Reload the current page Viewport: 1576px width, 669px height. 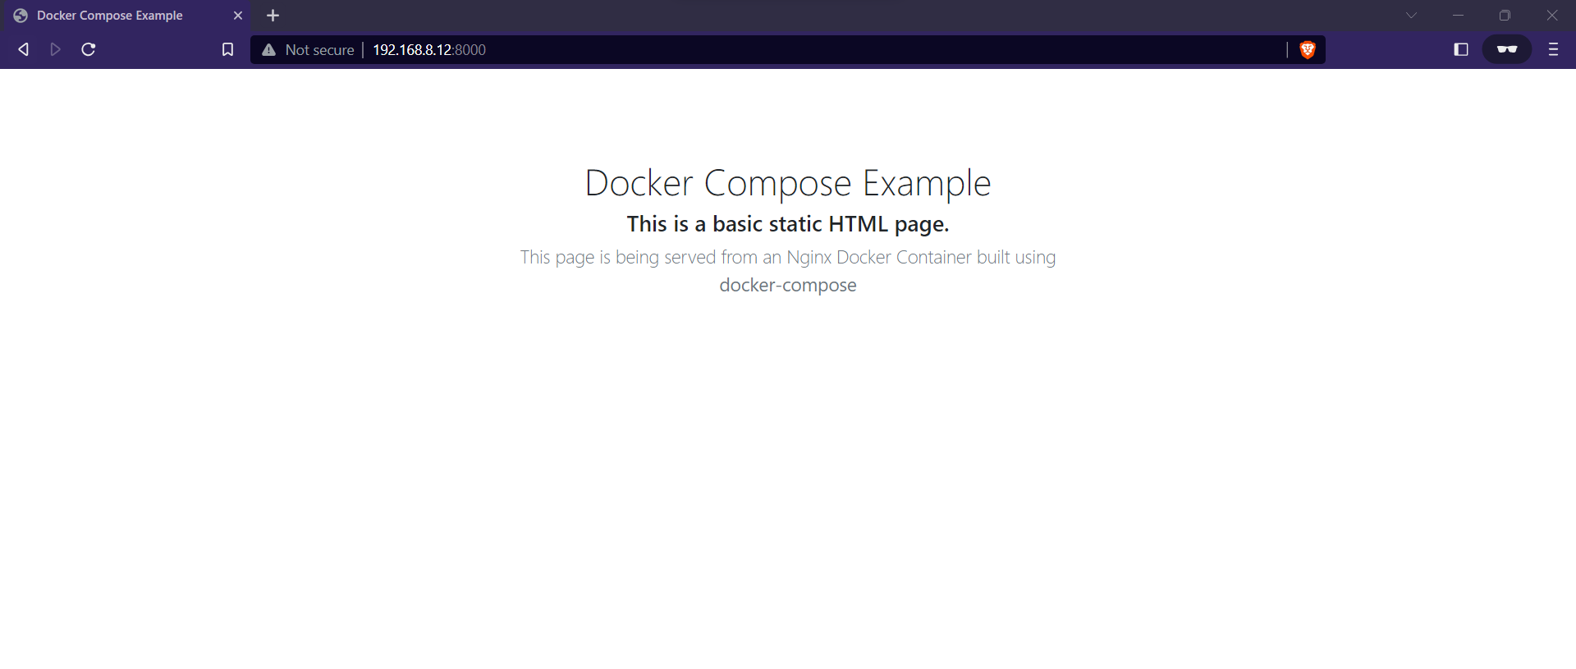[x=89, y=49]
